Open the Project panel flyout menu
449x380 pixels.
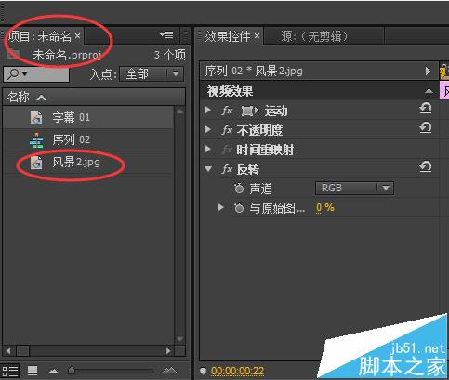(166, 35)
